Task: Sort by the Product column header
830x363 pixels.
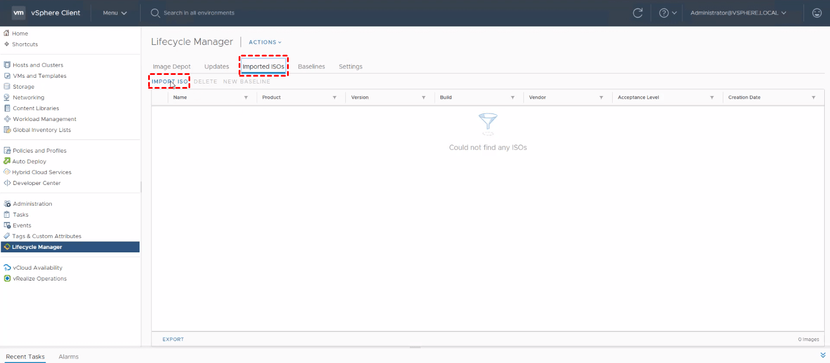Action: pyautogui.click(x=271, y=97)
